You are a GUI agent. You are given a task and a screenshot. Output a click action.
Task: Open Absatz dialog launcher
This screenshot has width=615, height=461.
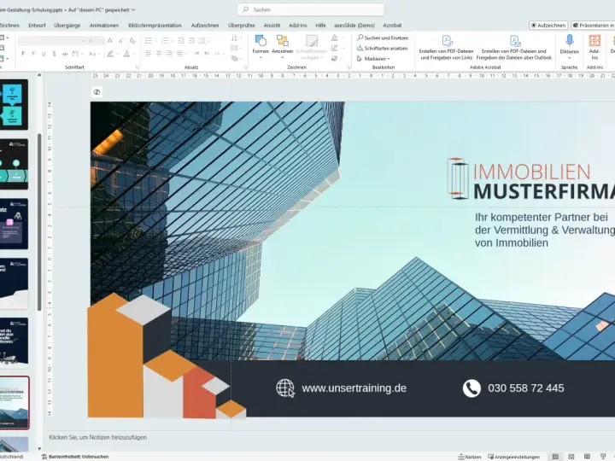(x=245, y=67)
